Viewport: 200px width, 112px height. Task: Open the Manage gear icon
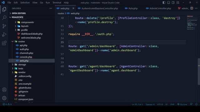point(4,98)
